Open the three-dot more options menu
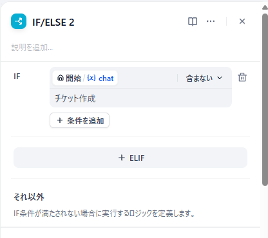 211,21
